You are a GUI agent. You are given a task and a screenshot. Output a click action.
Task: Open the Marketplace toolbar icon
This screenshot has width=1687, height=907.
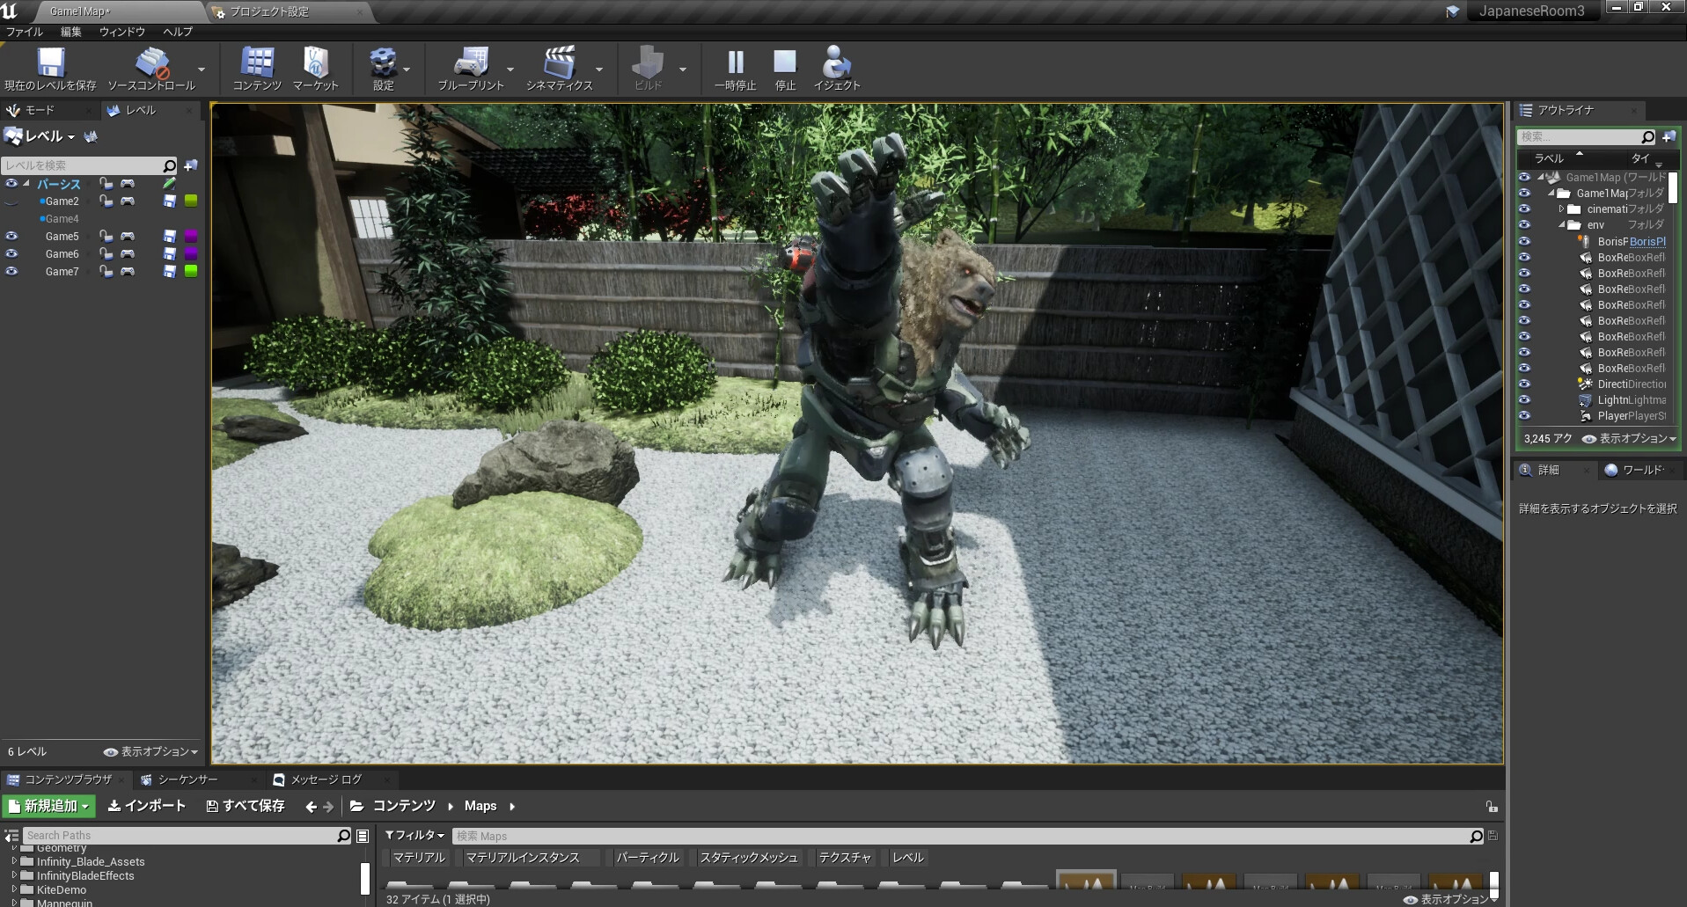(x=315, y=64)
